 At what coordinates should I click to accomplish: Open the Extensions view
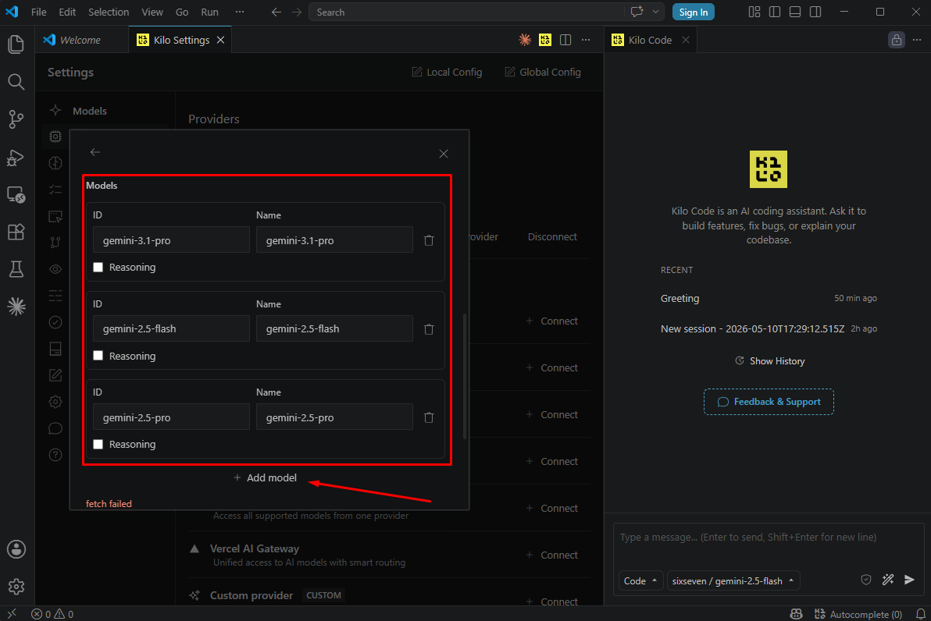[x=16, y=232]
